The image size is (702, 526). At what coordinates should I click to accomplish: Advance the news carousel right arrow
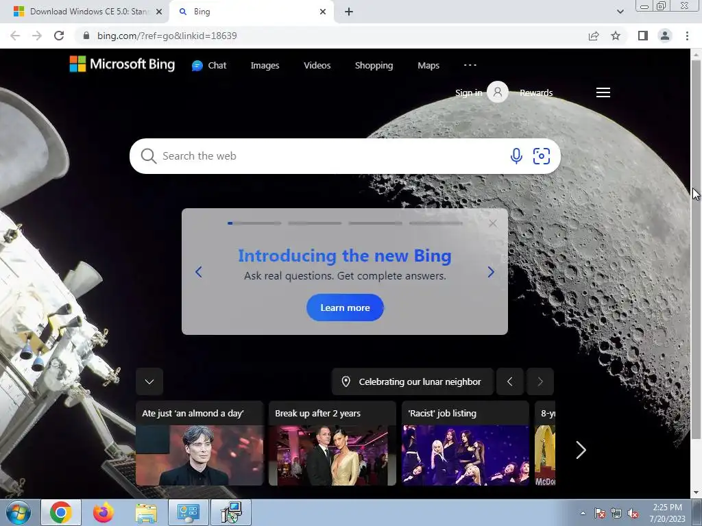(x=581, y=450)
